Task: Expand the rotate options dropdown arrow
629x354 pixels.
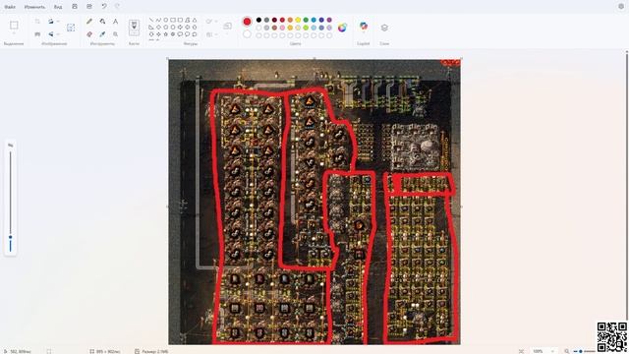Action: click(58, 22)
